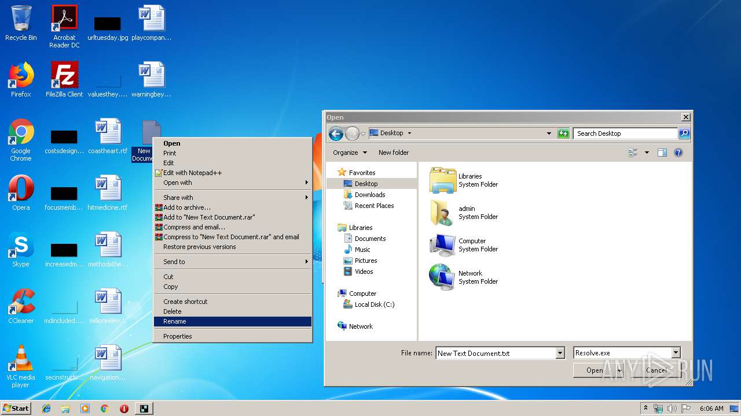Click the File name text field
Image resolution: width=741 pixels, height=416 pixels.
496,353
